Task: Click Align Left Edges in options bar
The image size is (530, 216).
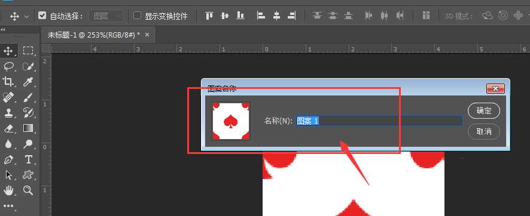Action: coord(261,16)
